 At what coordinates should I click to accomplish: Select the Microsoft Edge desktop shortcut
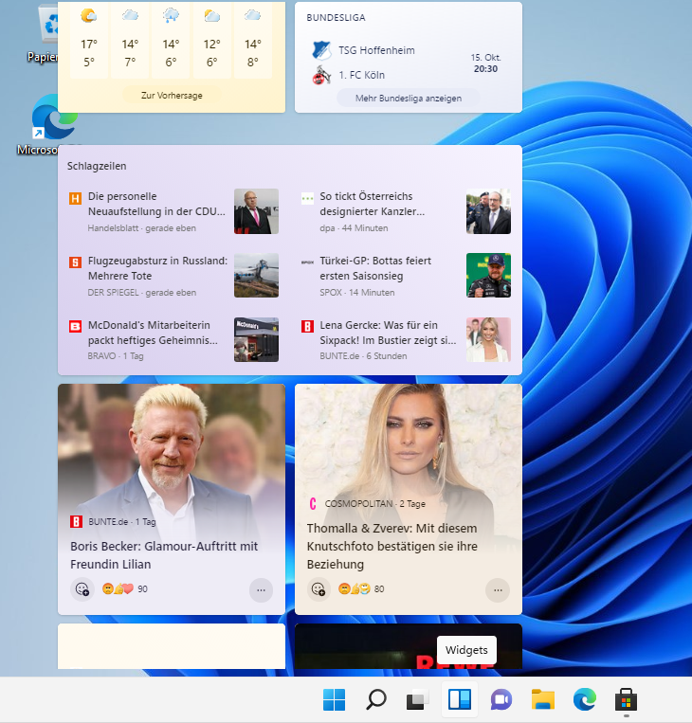point(46,124)
